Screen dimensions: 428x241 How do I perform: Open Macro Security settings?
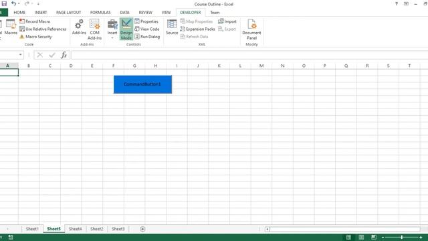click(x=35, y=37)
